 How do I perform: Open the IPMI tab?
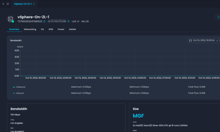pyautogui.click(x=51, y=29)
